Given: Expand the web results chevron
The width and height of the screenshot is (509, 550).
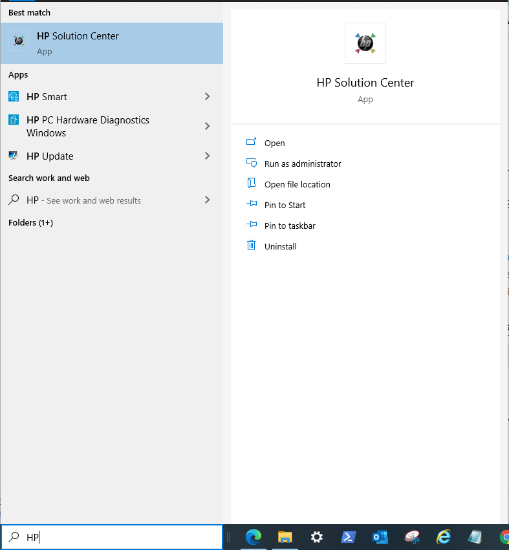Looking at the screenshot, I should pyautogui.click(x=207, y=200).
